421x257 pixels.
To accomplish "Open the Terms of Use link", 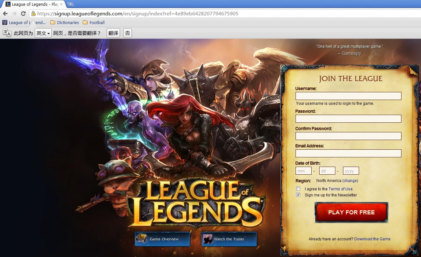I will tap(340, 189).
